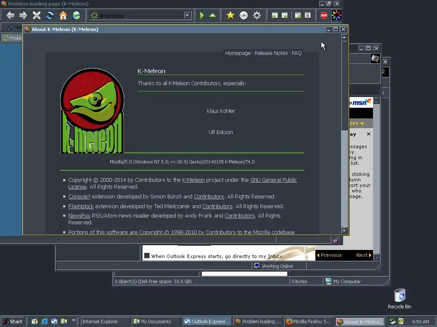The height and width of the screenshot is (327, 437).
Task: Switch to My Documents taskbar button
Action: (156, 321)
